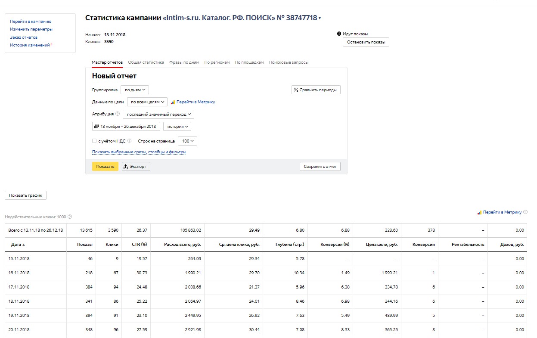Expand the campaign title dropdown arrow
This screenshot has height=338, width=537.
coord(320,19)
